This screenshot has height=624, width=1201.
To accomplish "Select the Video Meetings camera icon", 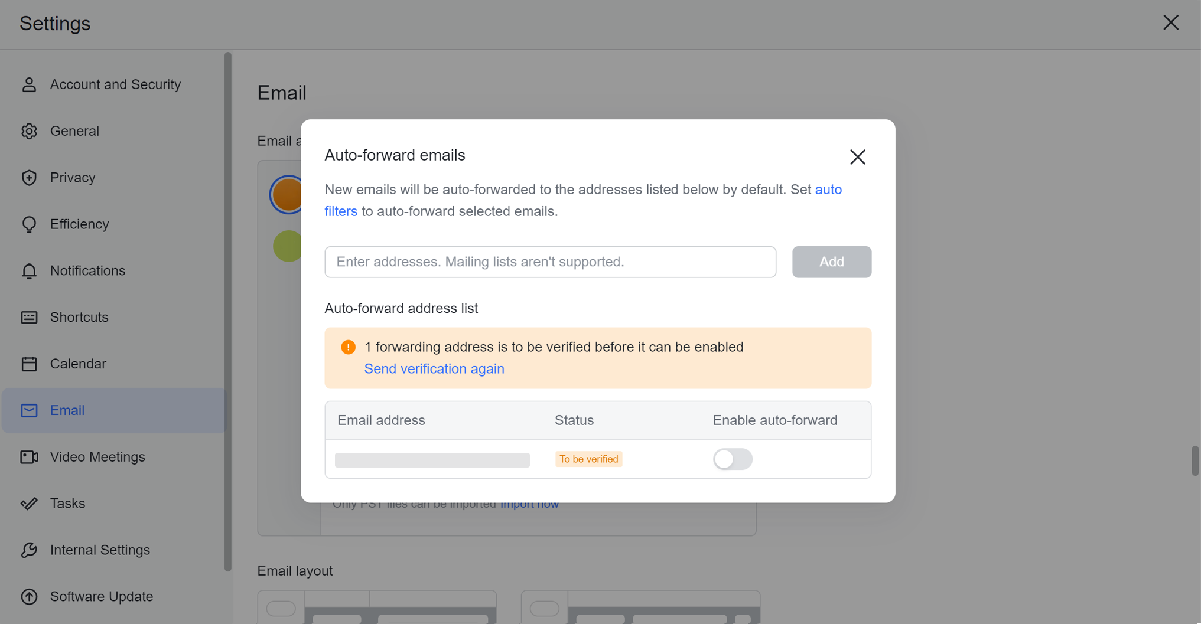I will tap(29, 456).
